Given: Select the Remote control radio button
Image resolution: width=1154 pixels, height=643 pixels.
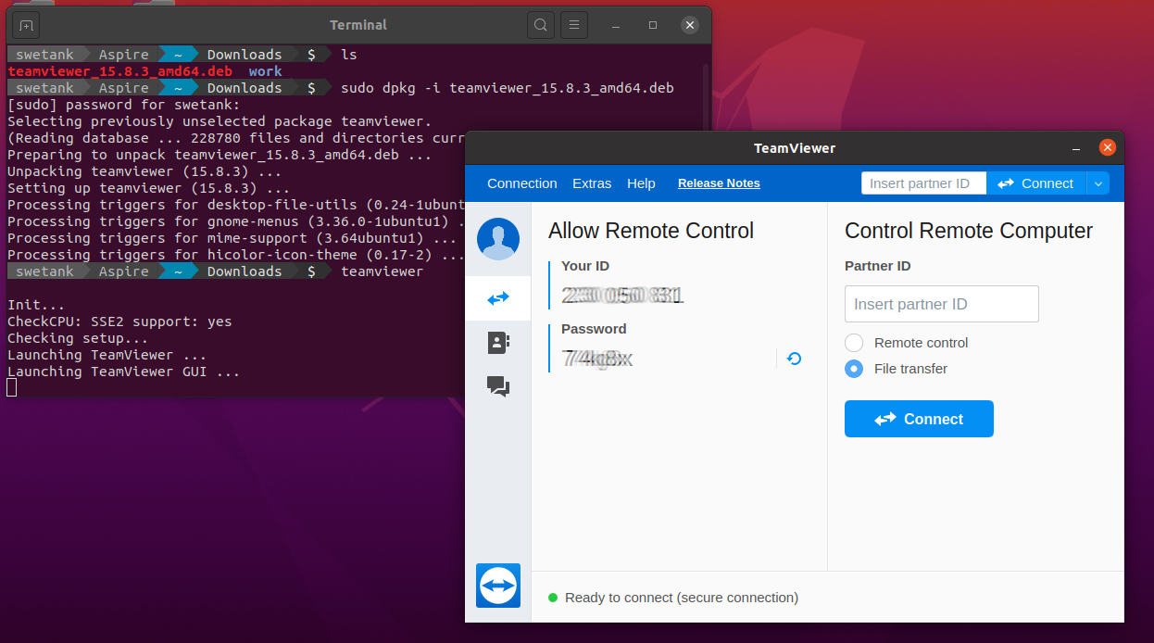Looking at the screenshot, I should coord(854,343).
